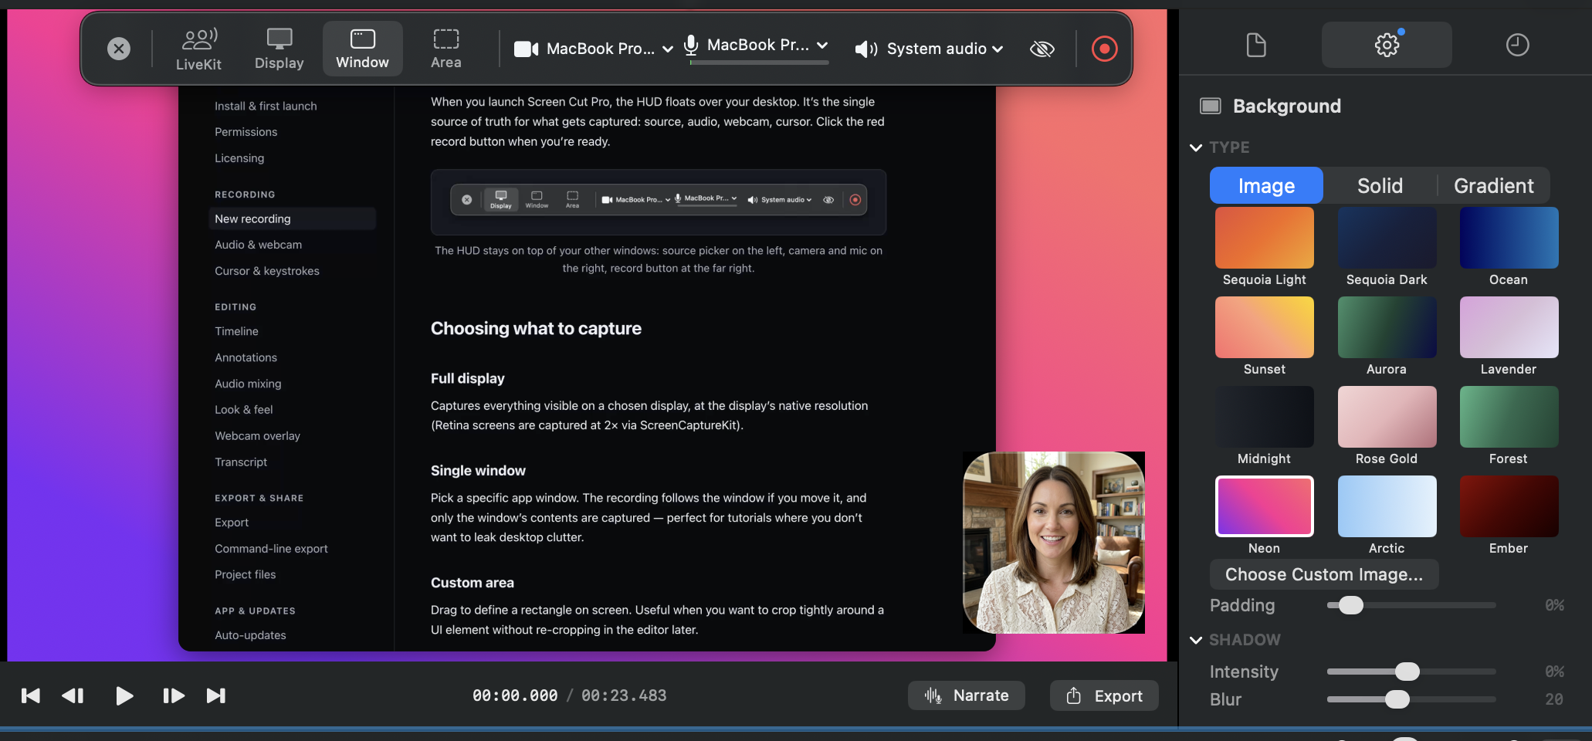This screenshot has height=741, width=1592.
Task: Open Command-line export doc page
Action: pos(271,549)
